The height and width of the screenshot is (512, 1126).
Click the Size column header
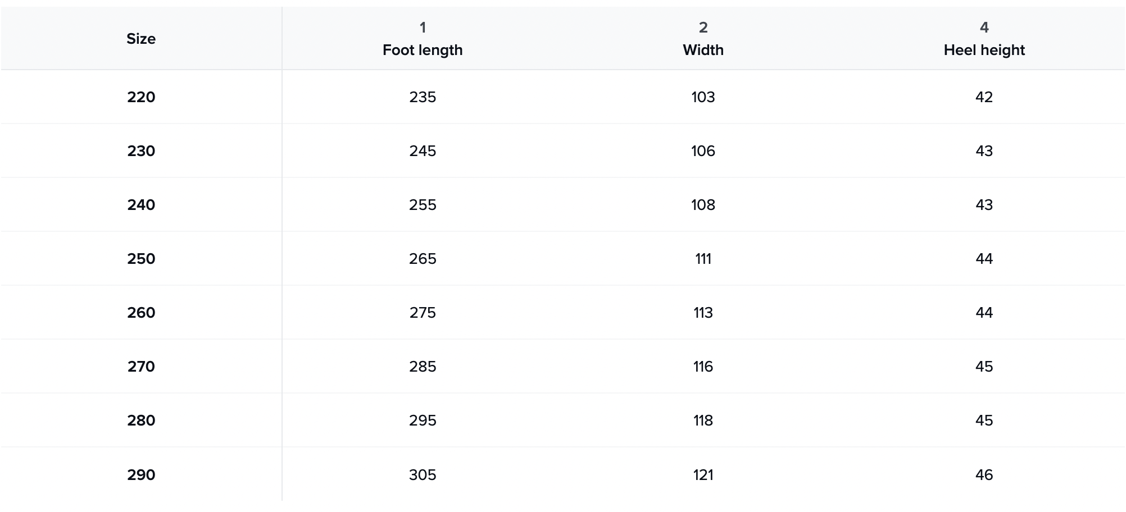(141, 39)
